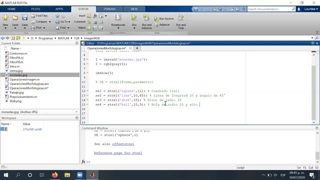Open the Current Folder panel actions menu
The width and height of the screenshot is (320, 180).
[x=76, y=43]
